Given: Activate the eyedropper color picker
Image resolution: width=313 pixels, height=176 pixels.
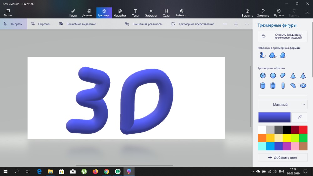Looking at the screenshot, I should click(x=300, y=117).
